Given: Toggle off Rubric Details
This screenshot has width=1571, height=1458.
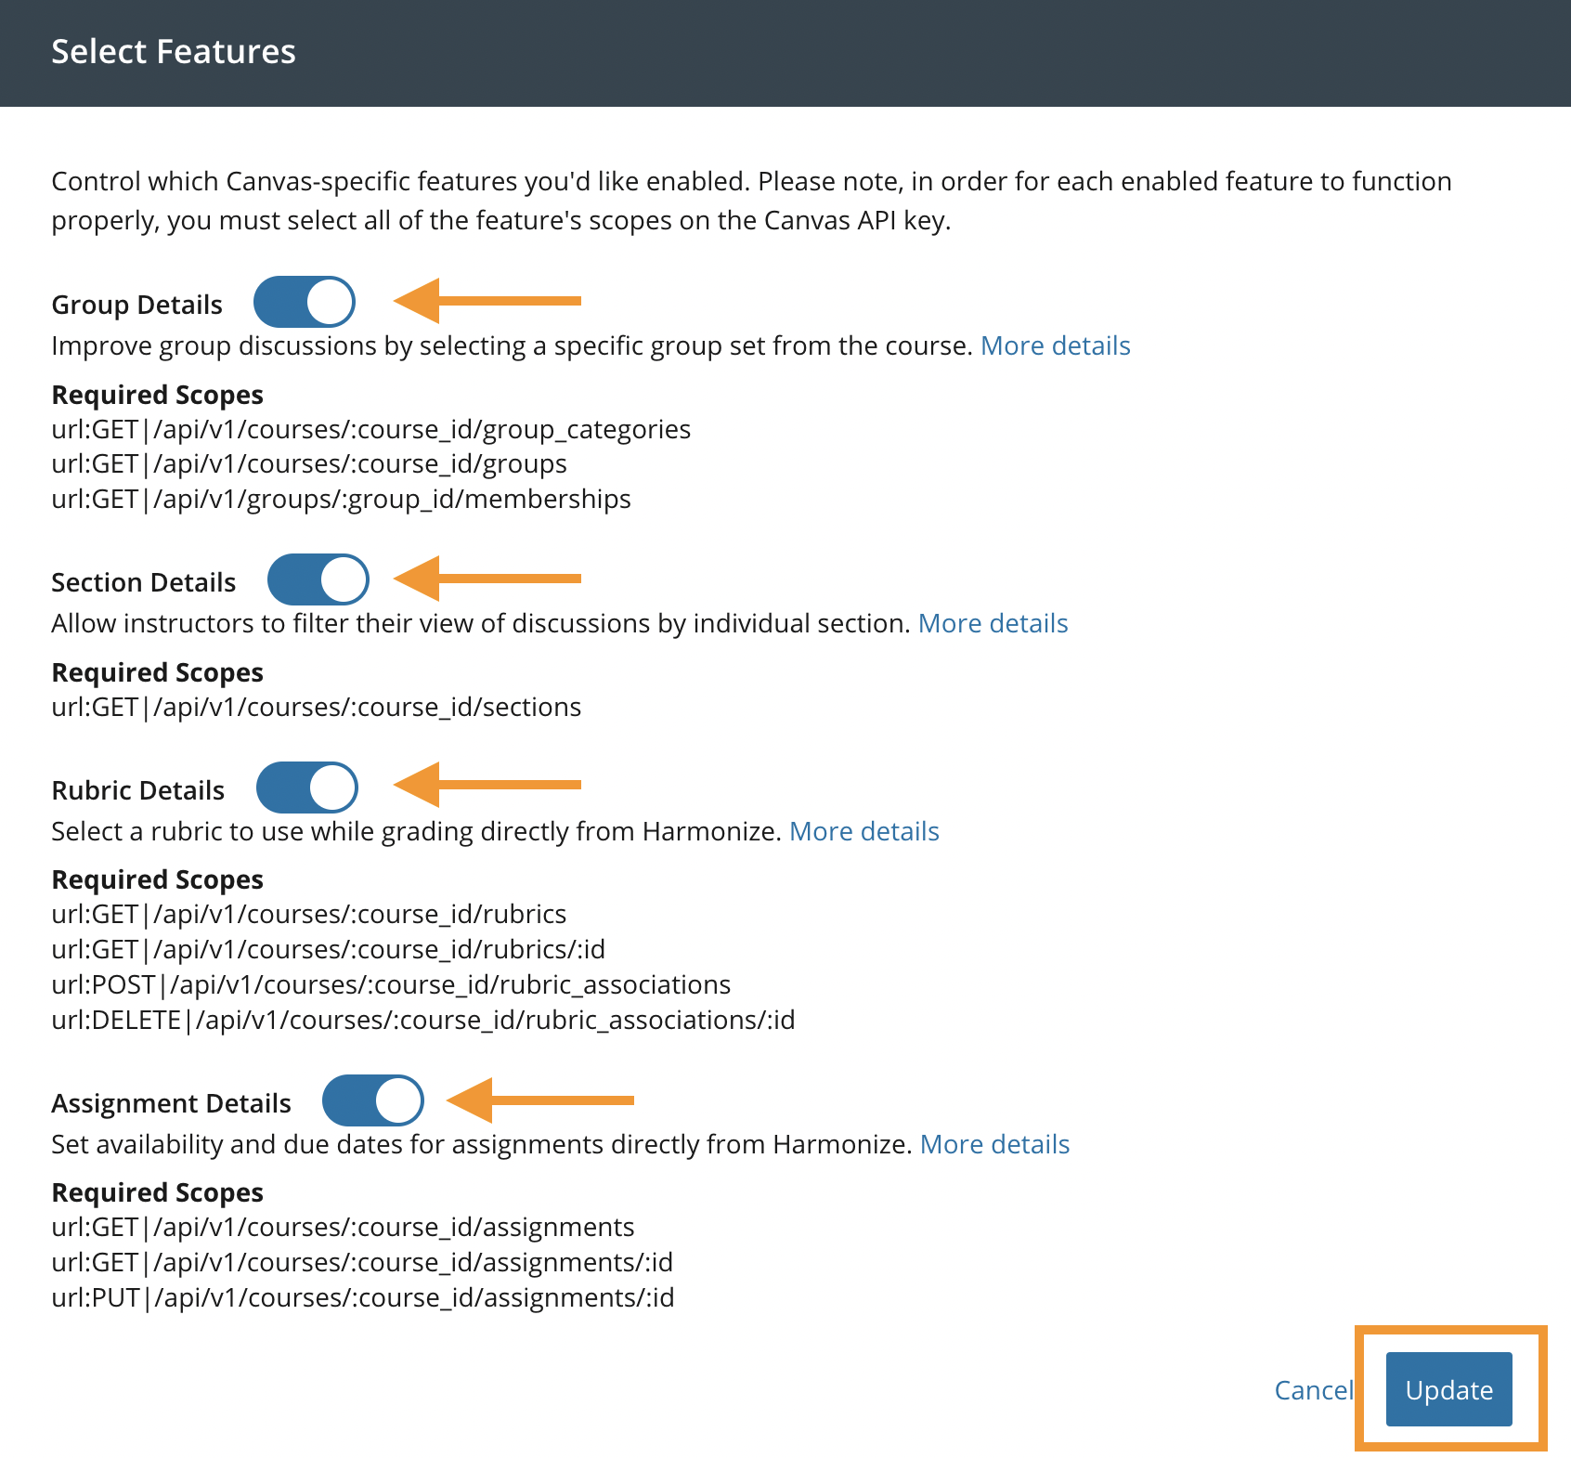Looking at the screenshot, I should coord(306,788).
